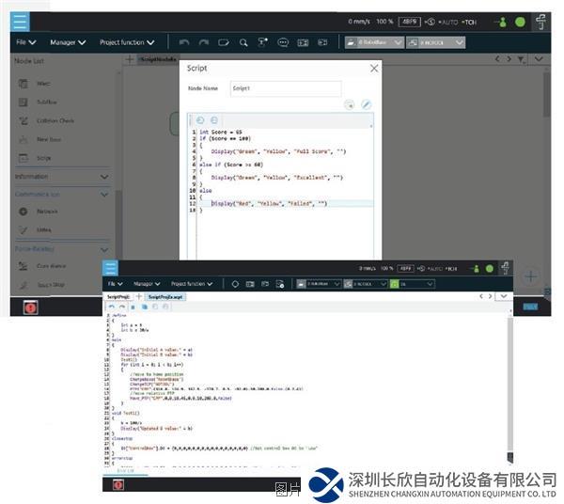Click the red error icon at bottom left
Screen dimensions: 564x504
30,307
